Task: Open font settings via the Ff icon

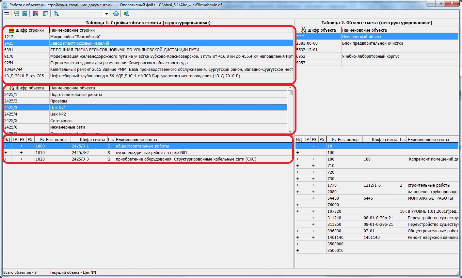Action: (x=35, y=14)
